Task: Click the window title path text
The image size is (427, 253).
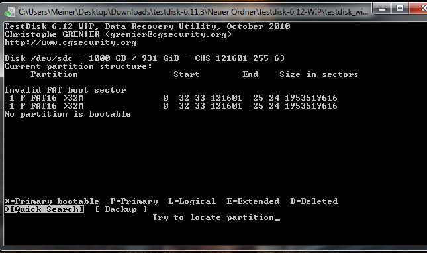Action: tap(193, 12)
